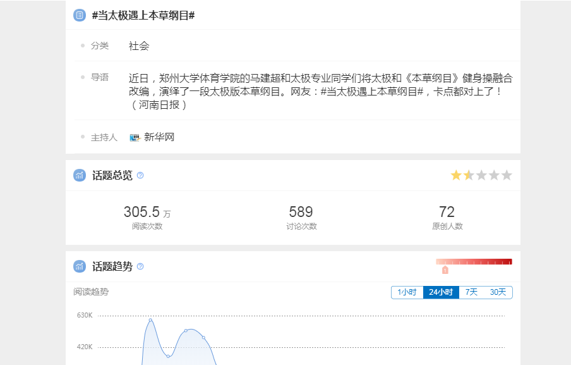Click the 社会 category value

(139, 46)
